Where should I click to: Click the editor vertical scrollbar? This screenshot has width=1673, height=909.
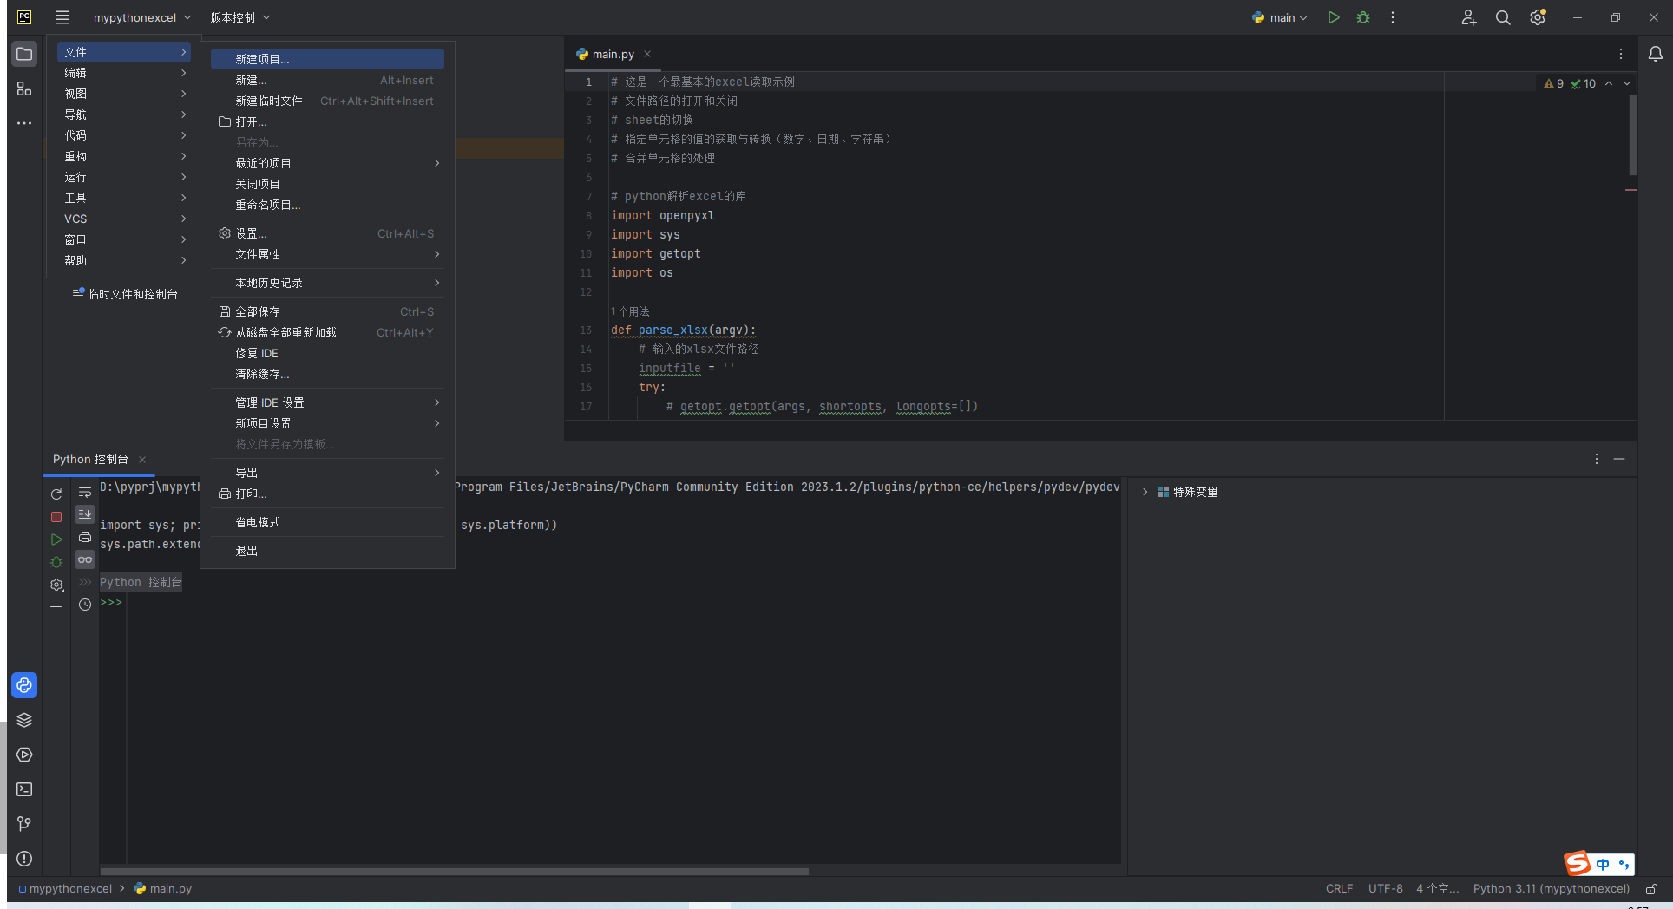click(x=1632, y=135)
